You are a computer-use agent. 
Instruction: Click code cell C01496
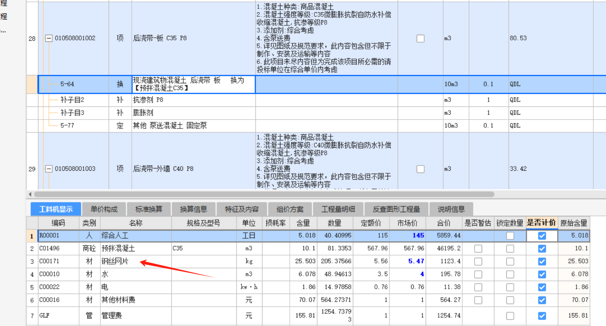click(x=59, y=248)
